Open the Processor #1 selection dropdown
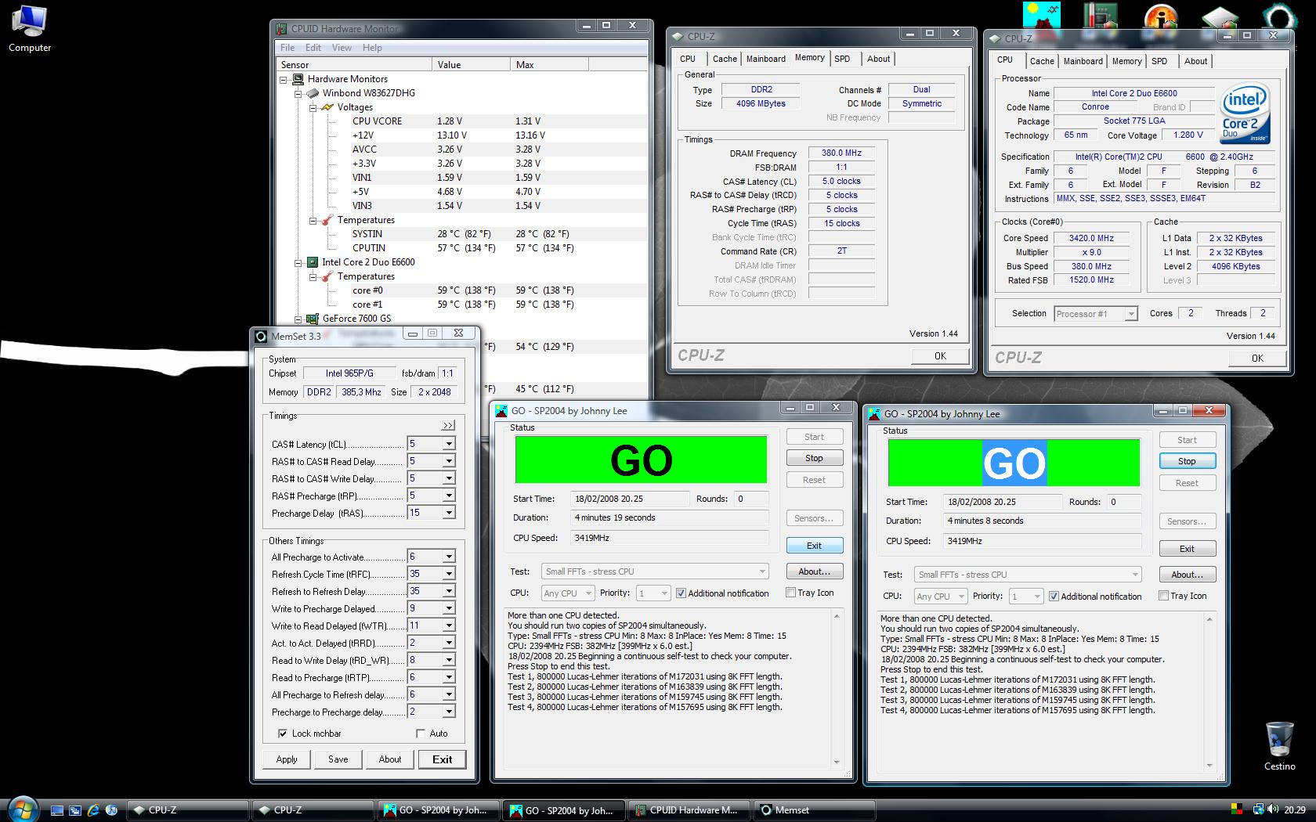The height and width of the screenshot is (822, 1316). click(x=1130, y=314)
